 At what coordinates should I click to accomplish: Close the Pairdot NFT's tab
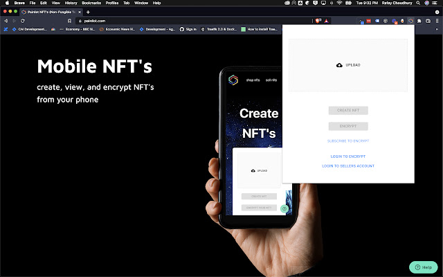(x=80, y=12)
